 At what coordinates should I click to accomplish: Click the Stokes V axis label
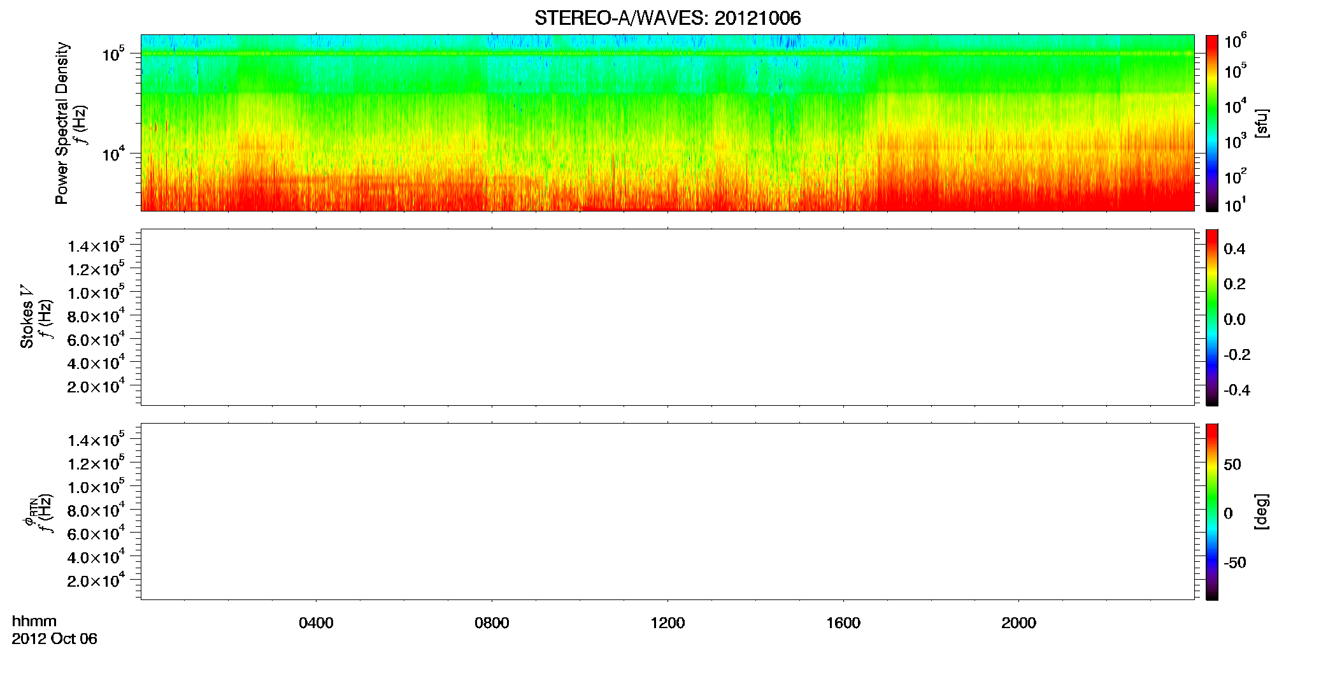tap(27, 317)
